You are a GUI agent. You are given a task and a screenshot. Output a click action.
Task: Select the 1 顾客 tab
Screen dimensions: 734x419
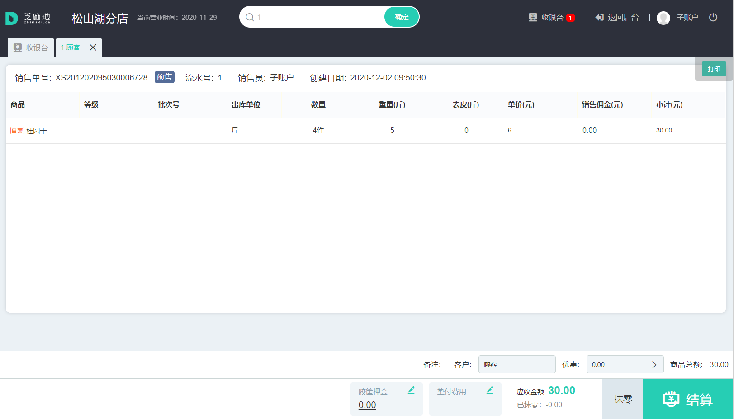click(71, 47)
